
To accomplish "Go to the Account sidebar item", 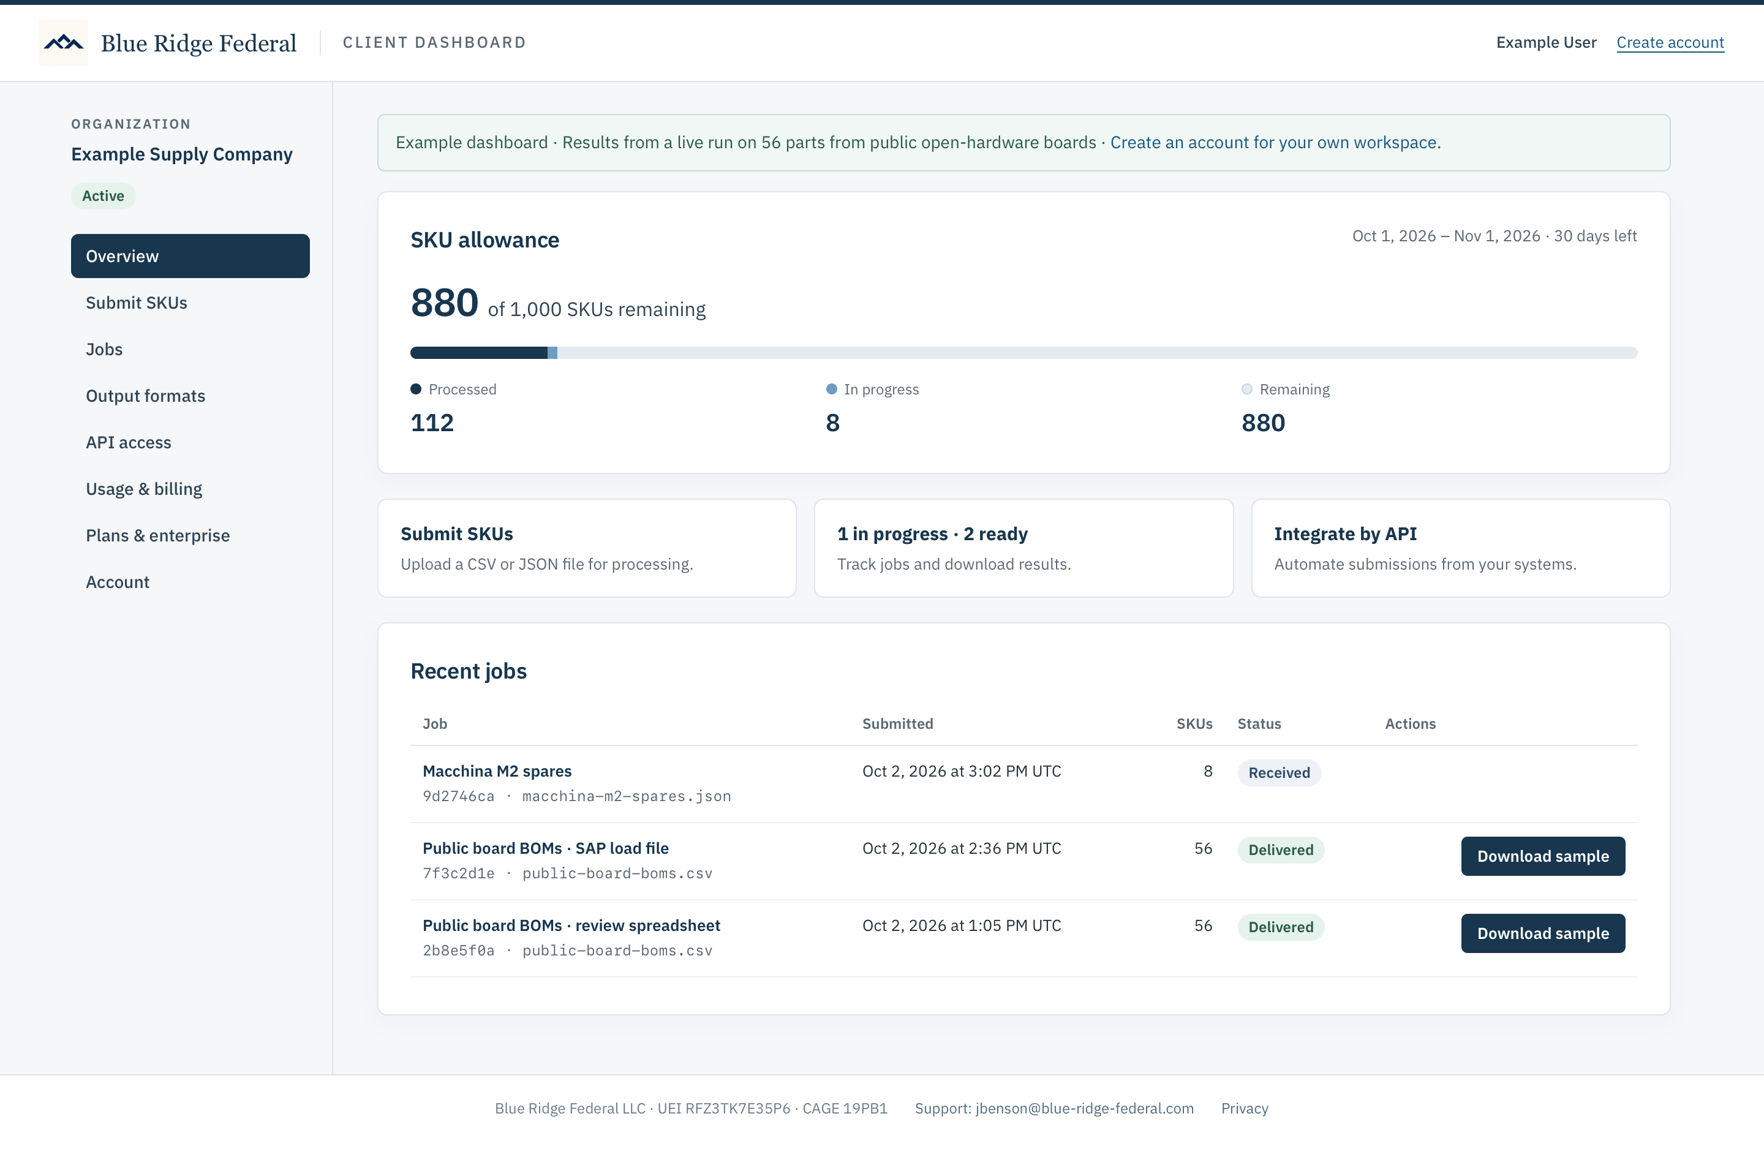I will 190,582.
